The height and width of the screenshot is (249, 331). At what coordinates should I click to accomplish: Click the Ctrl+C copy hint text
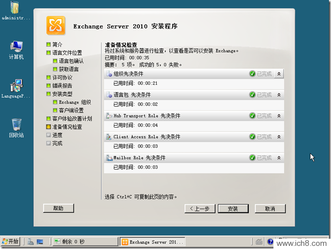pos(141,197)
